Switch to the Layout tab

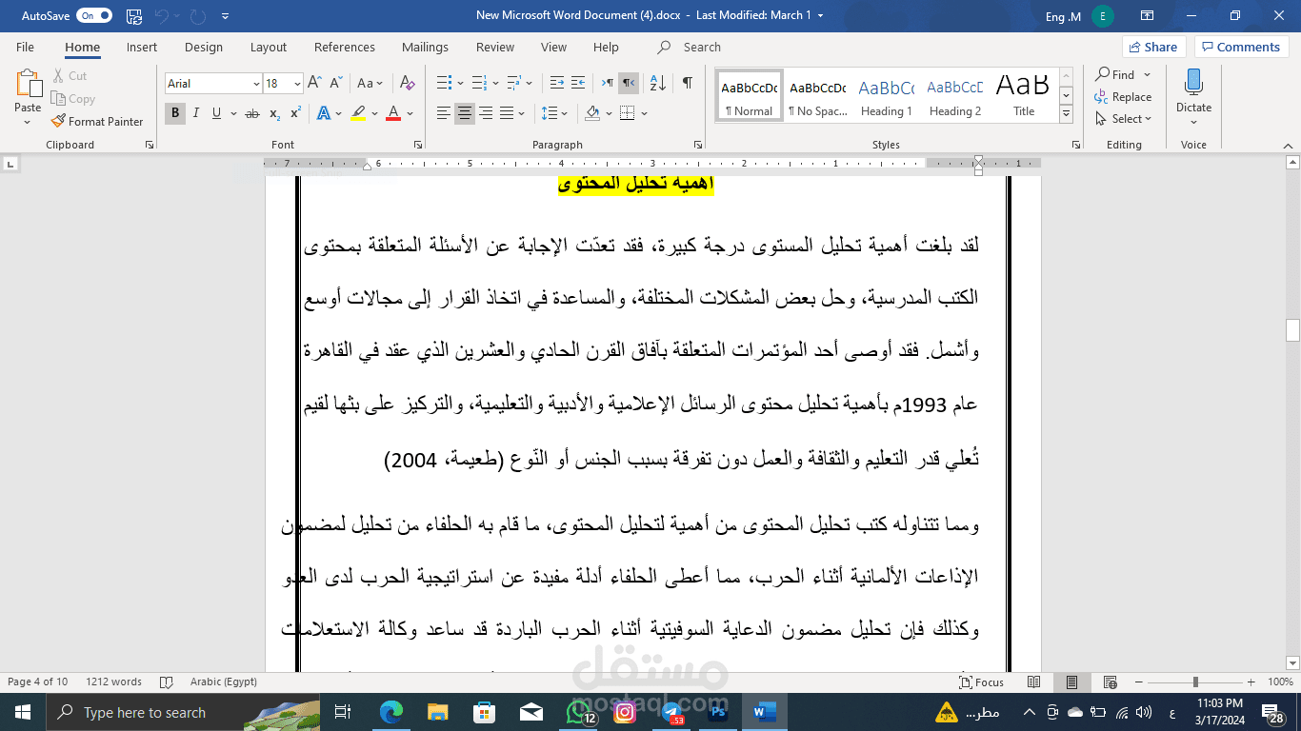pyautogui.click(x=269, y=47)
